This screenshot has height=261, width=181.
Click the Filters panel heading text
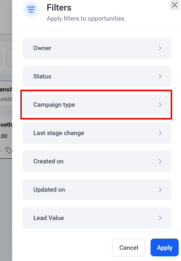coord(59,7)
